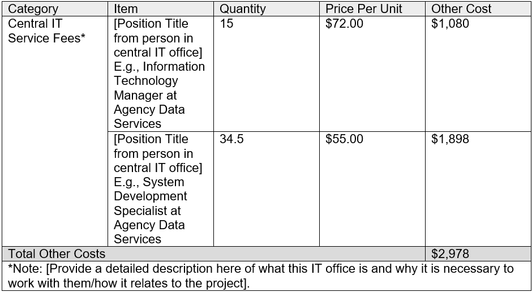Select the $2,978 total amount cell
Screen dimensions: 532x292
tap(450, 254)
